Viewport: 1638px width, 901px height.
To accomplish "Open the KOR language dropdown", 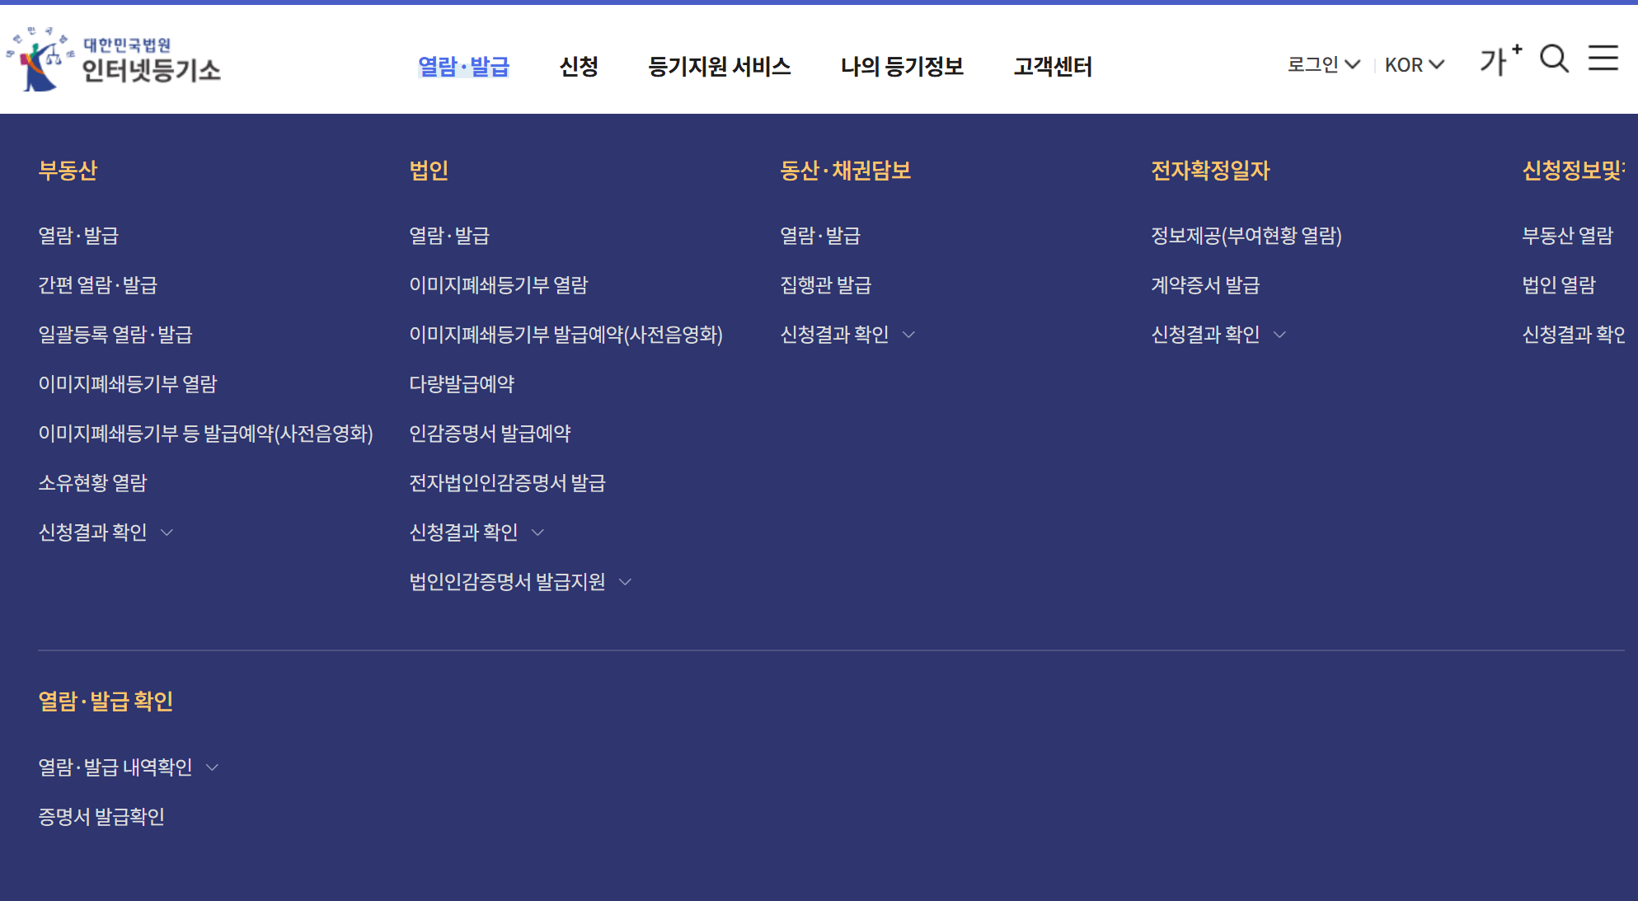I will [1414, 64].
